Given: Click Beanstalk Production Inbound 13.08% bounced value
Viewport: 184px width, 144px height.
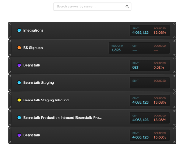Looking at the screenshot, I should pyautogui.click(x=160, y=120).
